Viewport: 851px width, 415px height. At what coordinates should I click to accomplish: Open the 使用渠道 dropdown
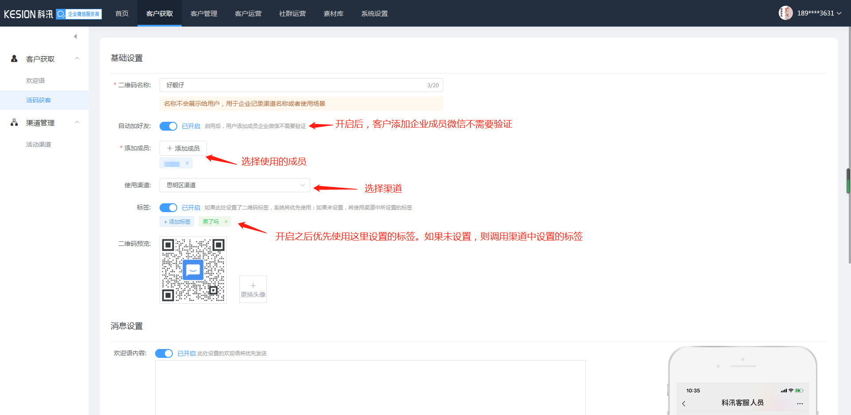234,185
